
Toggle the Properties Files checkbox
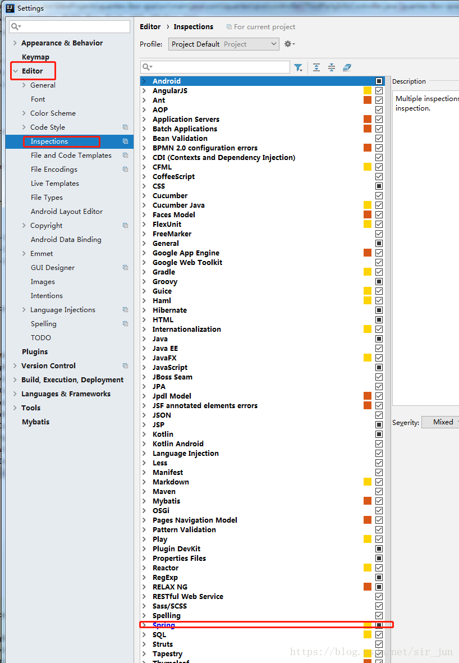[379, 558]
